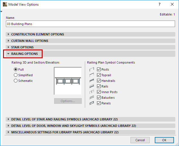
Task: Uncheck the Posts checkbox
Action: coord(99,69)
